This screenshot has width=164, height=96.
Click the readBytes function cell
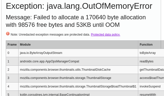(151, 61)
